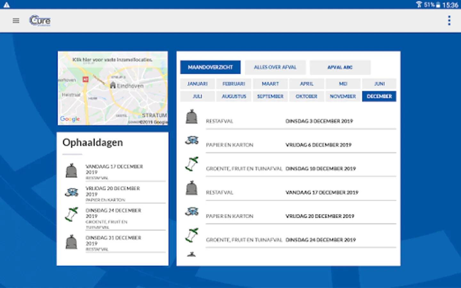Screen dimensions: 461x288
Task: Tap the paper icon for Vrijdag 6 December 2019
Action: coord(191,140)
